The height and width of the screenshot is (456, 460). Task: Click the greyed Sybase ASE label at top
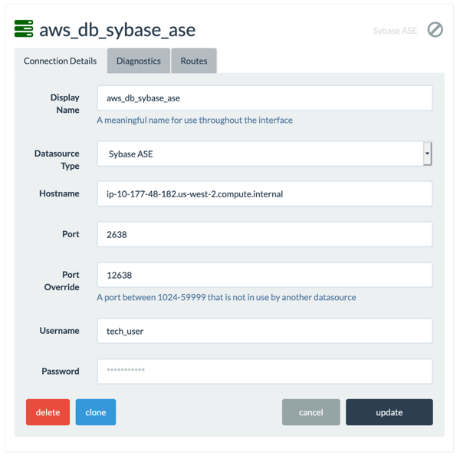(x=395, y=31)
